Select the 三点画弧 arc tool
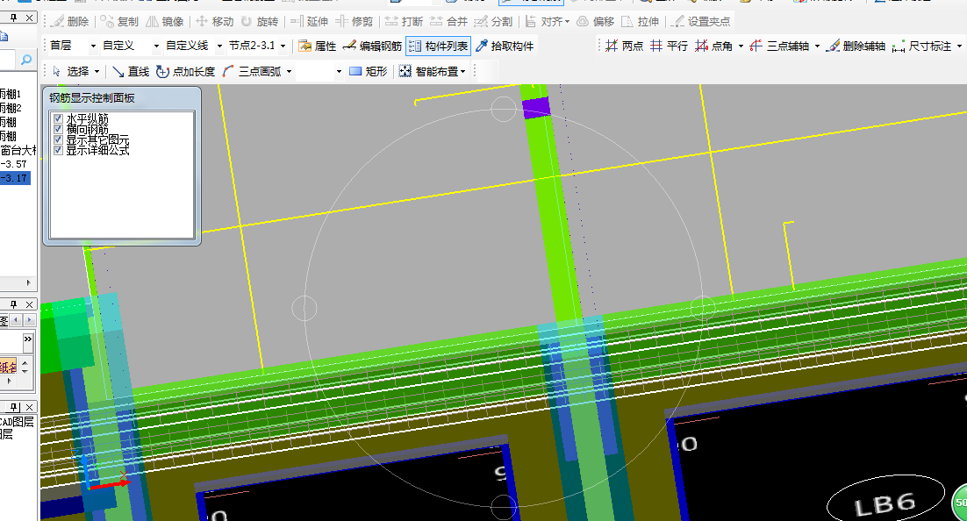This screenshot has height=521, width=967. [x=252, y=72]
